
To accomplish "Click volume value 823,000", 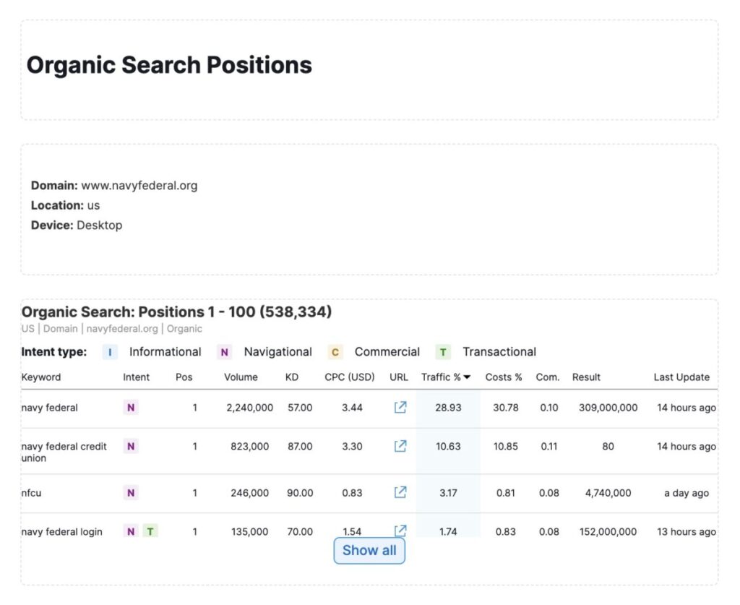I will (x=249, y=447).
